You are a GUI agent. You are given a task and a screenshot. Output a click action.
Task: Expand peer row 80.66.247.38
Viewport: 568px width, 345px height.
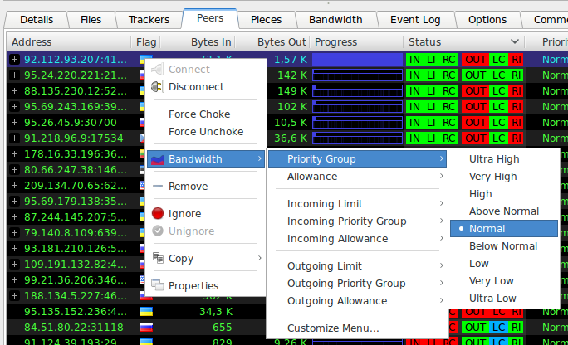tap(14, 170)
